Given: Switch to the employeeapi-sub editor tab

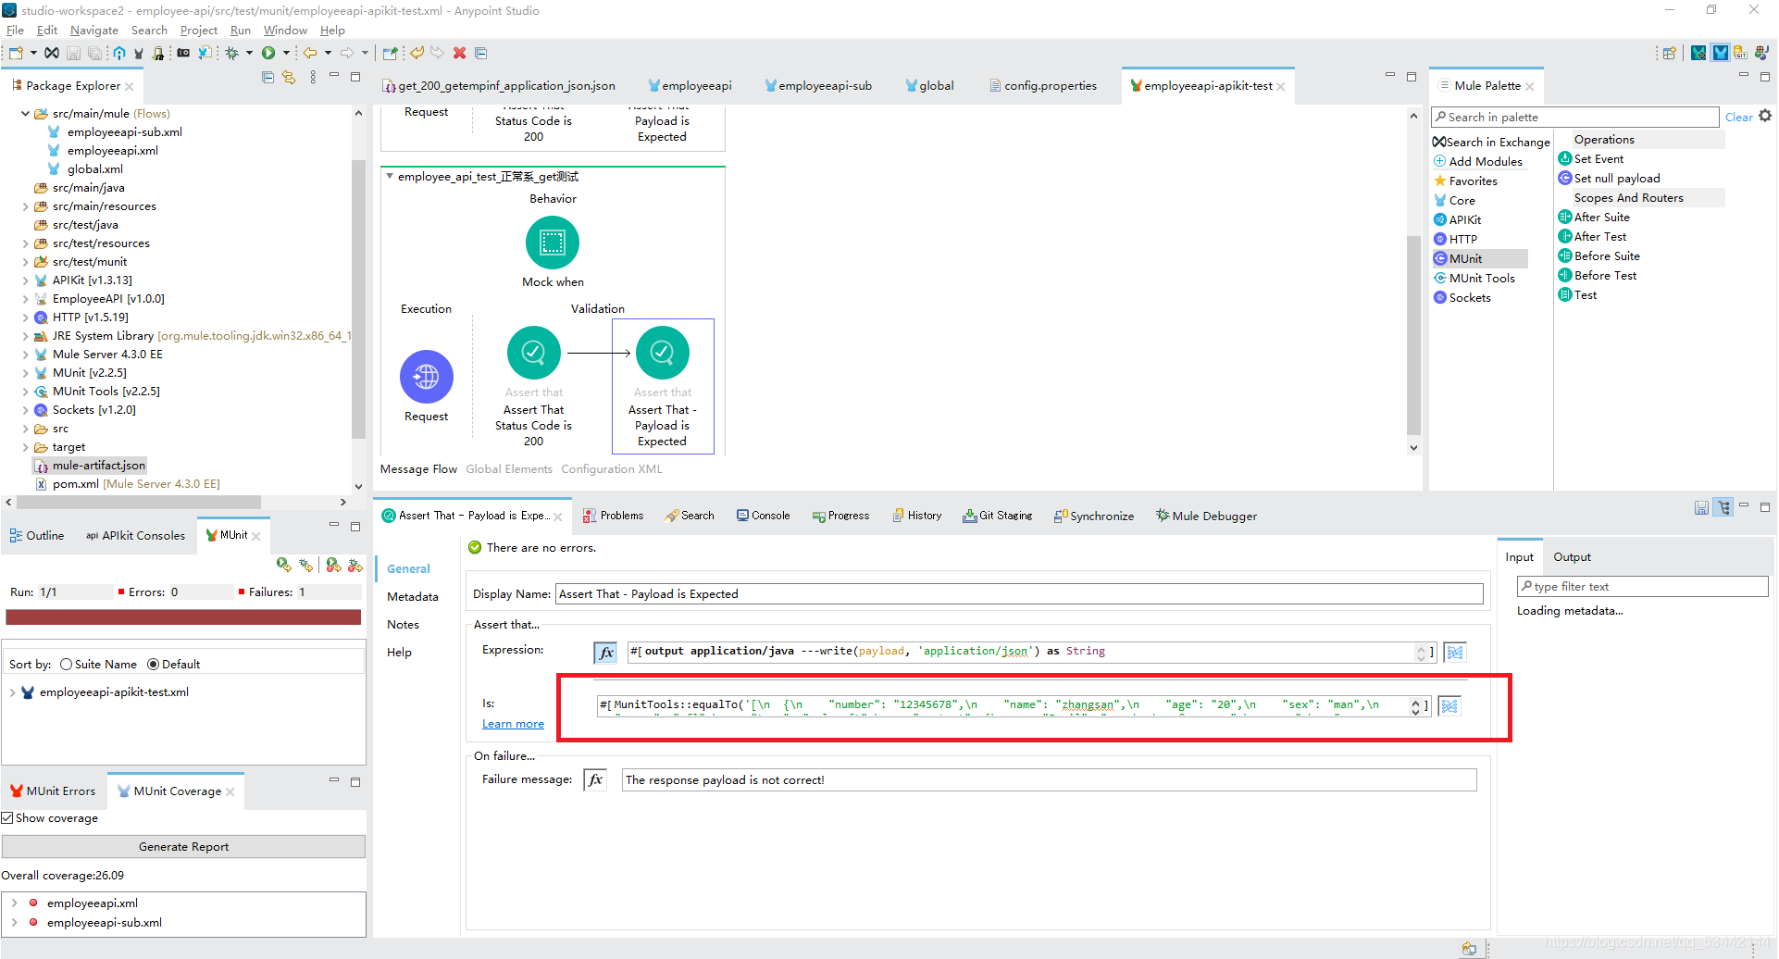Looking at the screenshot, I should pyautogui.click(x=817, y=85).
